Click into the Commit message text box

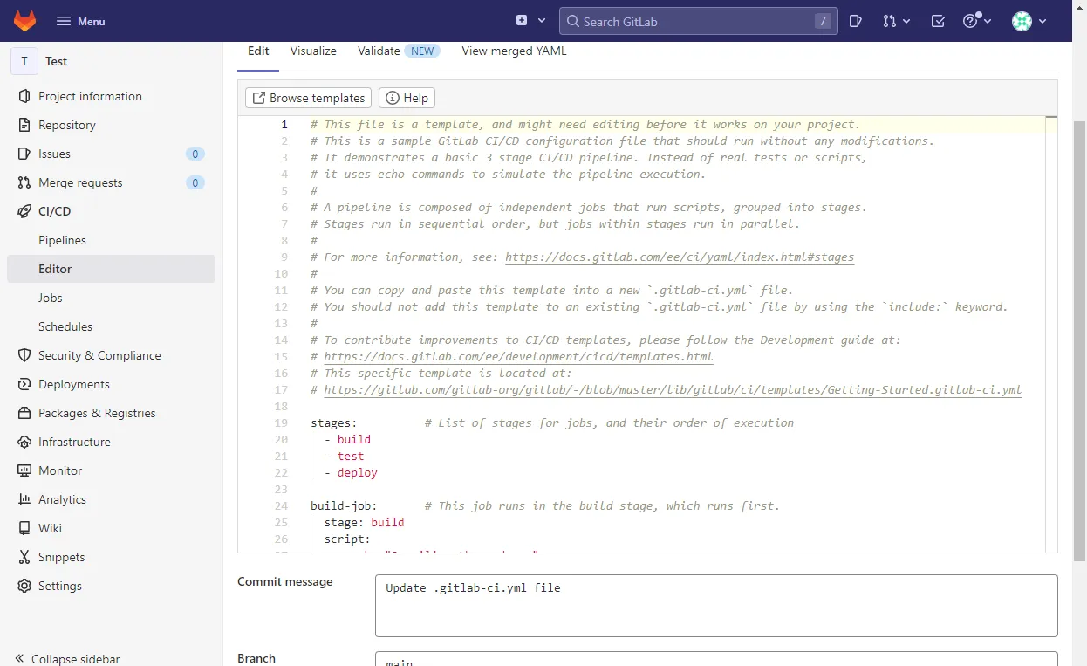715,605
